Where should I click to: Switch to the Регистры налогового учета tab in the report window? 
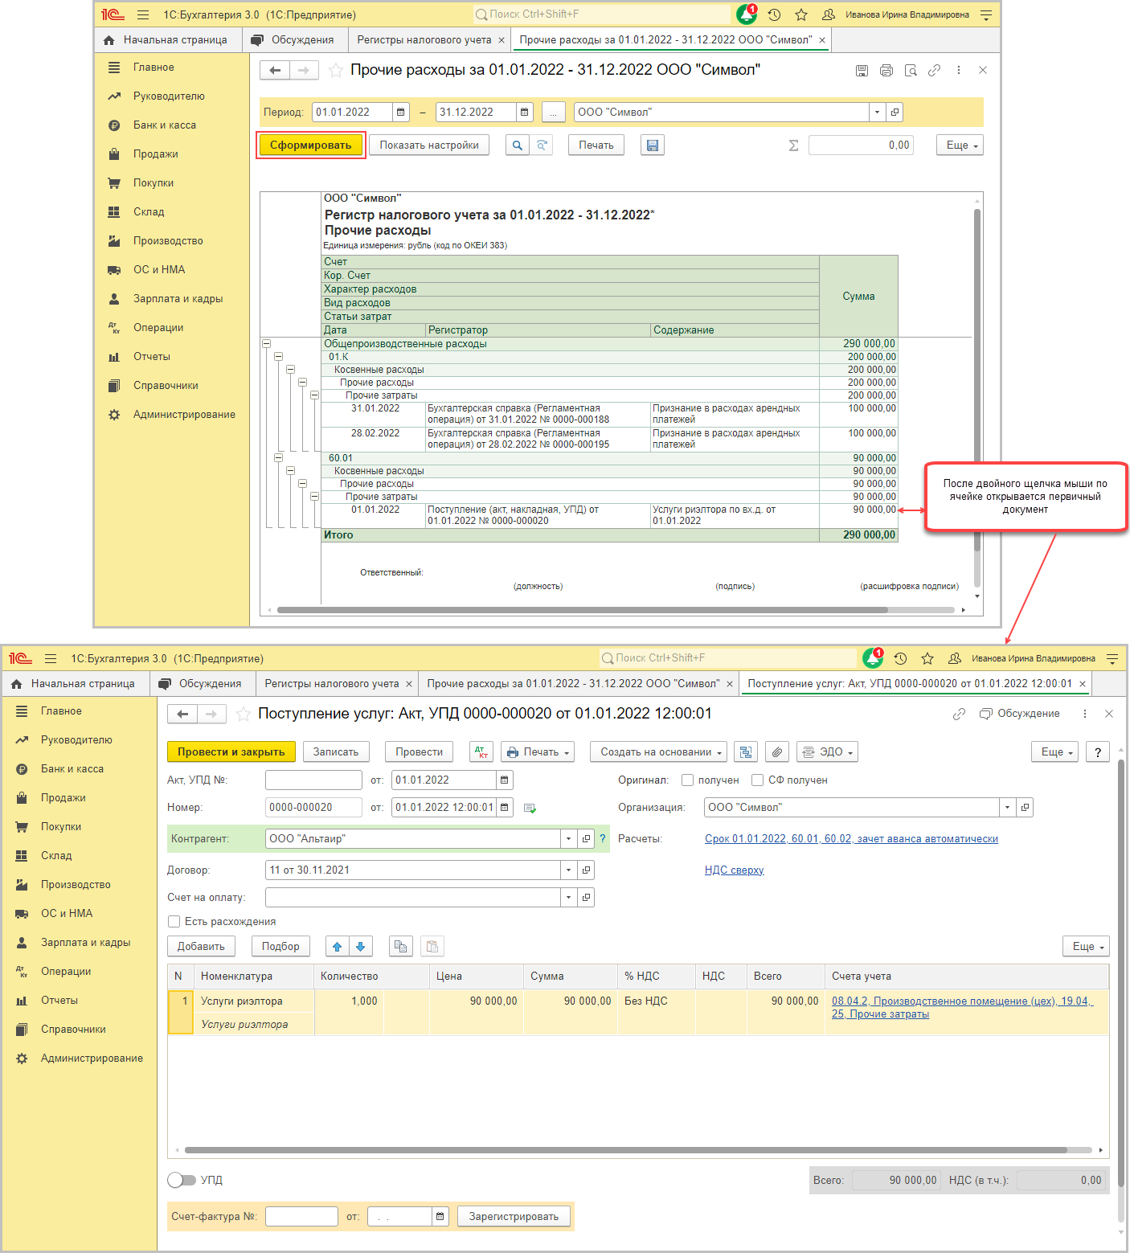(x=424, y=40)
